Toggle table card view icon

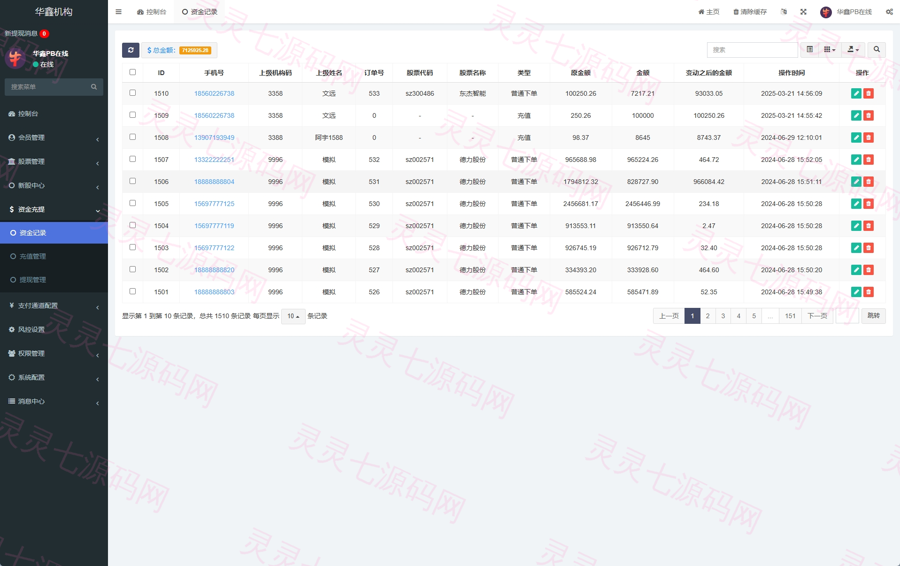[810, 50]
